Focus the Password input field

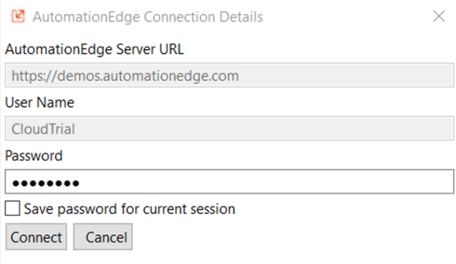pos(229,182)
